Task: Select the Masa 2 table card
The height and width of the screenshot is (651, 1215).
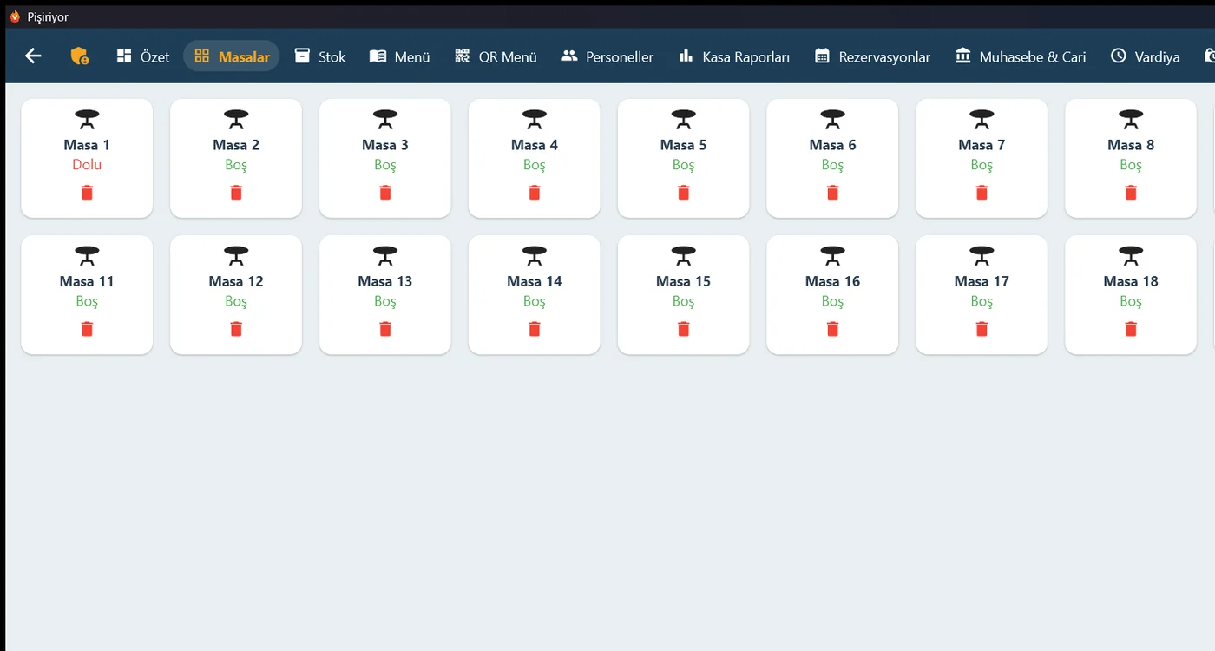Action: click(x=236, y=158)
